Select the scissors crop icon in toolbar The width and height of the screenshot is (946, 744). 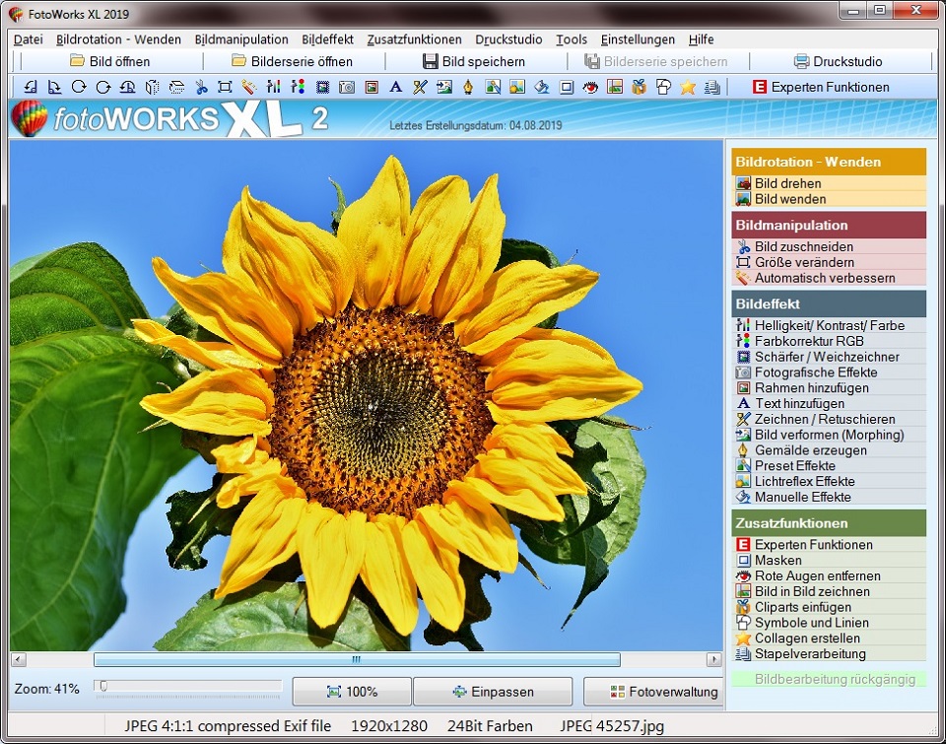point(201,87)
